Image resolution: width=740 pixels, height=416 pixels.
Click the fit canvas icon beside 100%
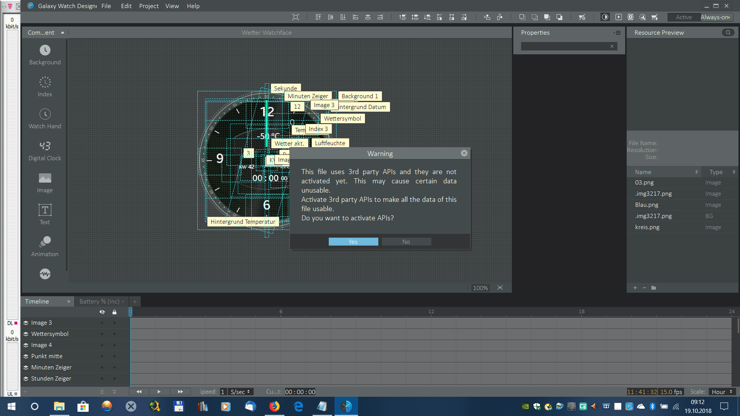(500, 288)
